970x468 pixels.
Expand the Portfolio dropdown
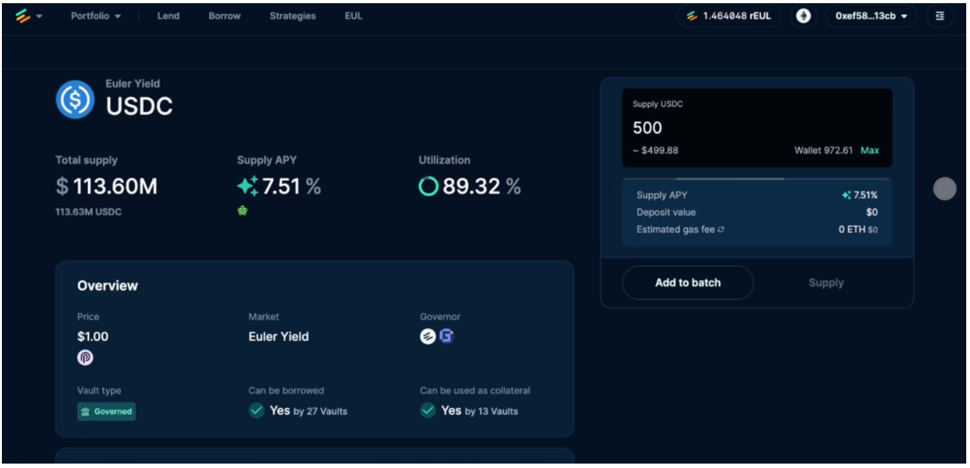tap(96, 16)
